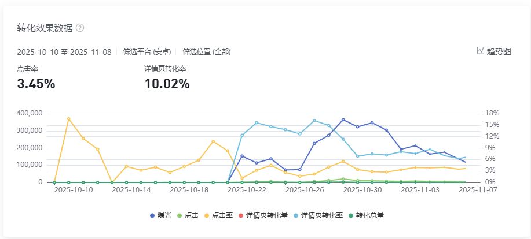Click the 趋势图 chart icon
531x239 pixels.
[480, 51]
